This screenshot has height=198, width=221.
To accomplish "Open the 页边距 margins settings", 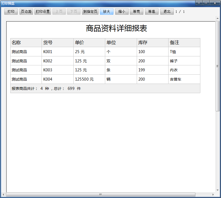I will [26, 12].
